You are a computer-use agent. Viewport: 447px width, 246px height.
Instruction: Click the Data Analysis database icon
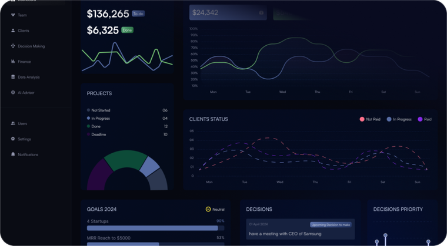pos(13,77)
